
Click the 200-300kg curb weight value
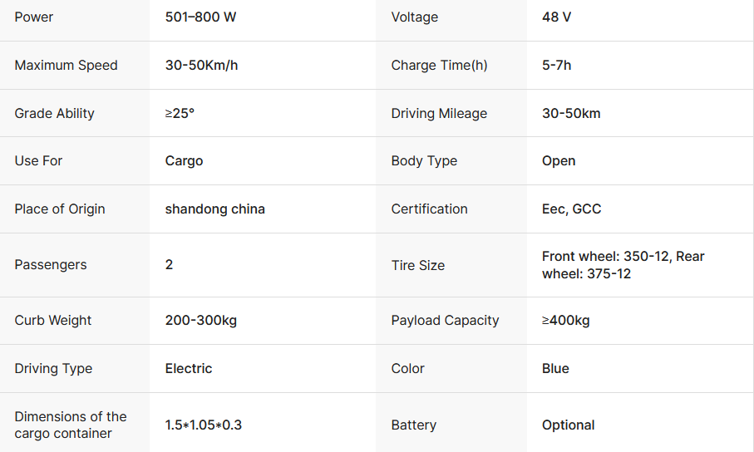200,321
